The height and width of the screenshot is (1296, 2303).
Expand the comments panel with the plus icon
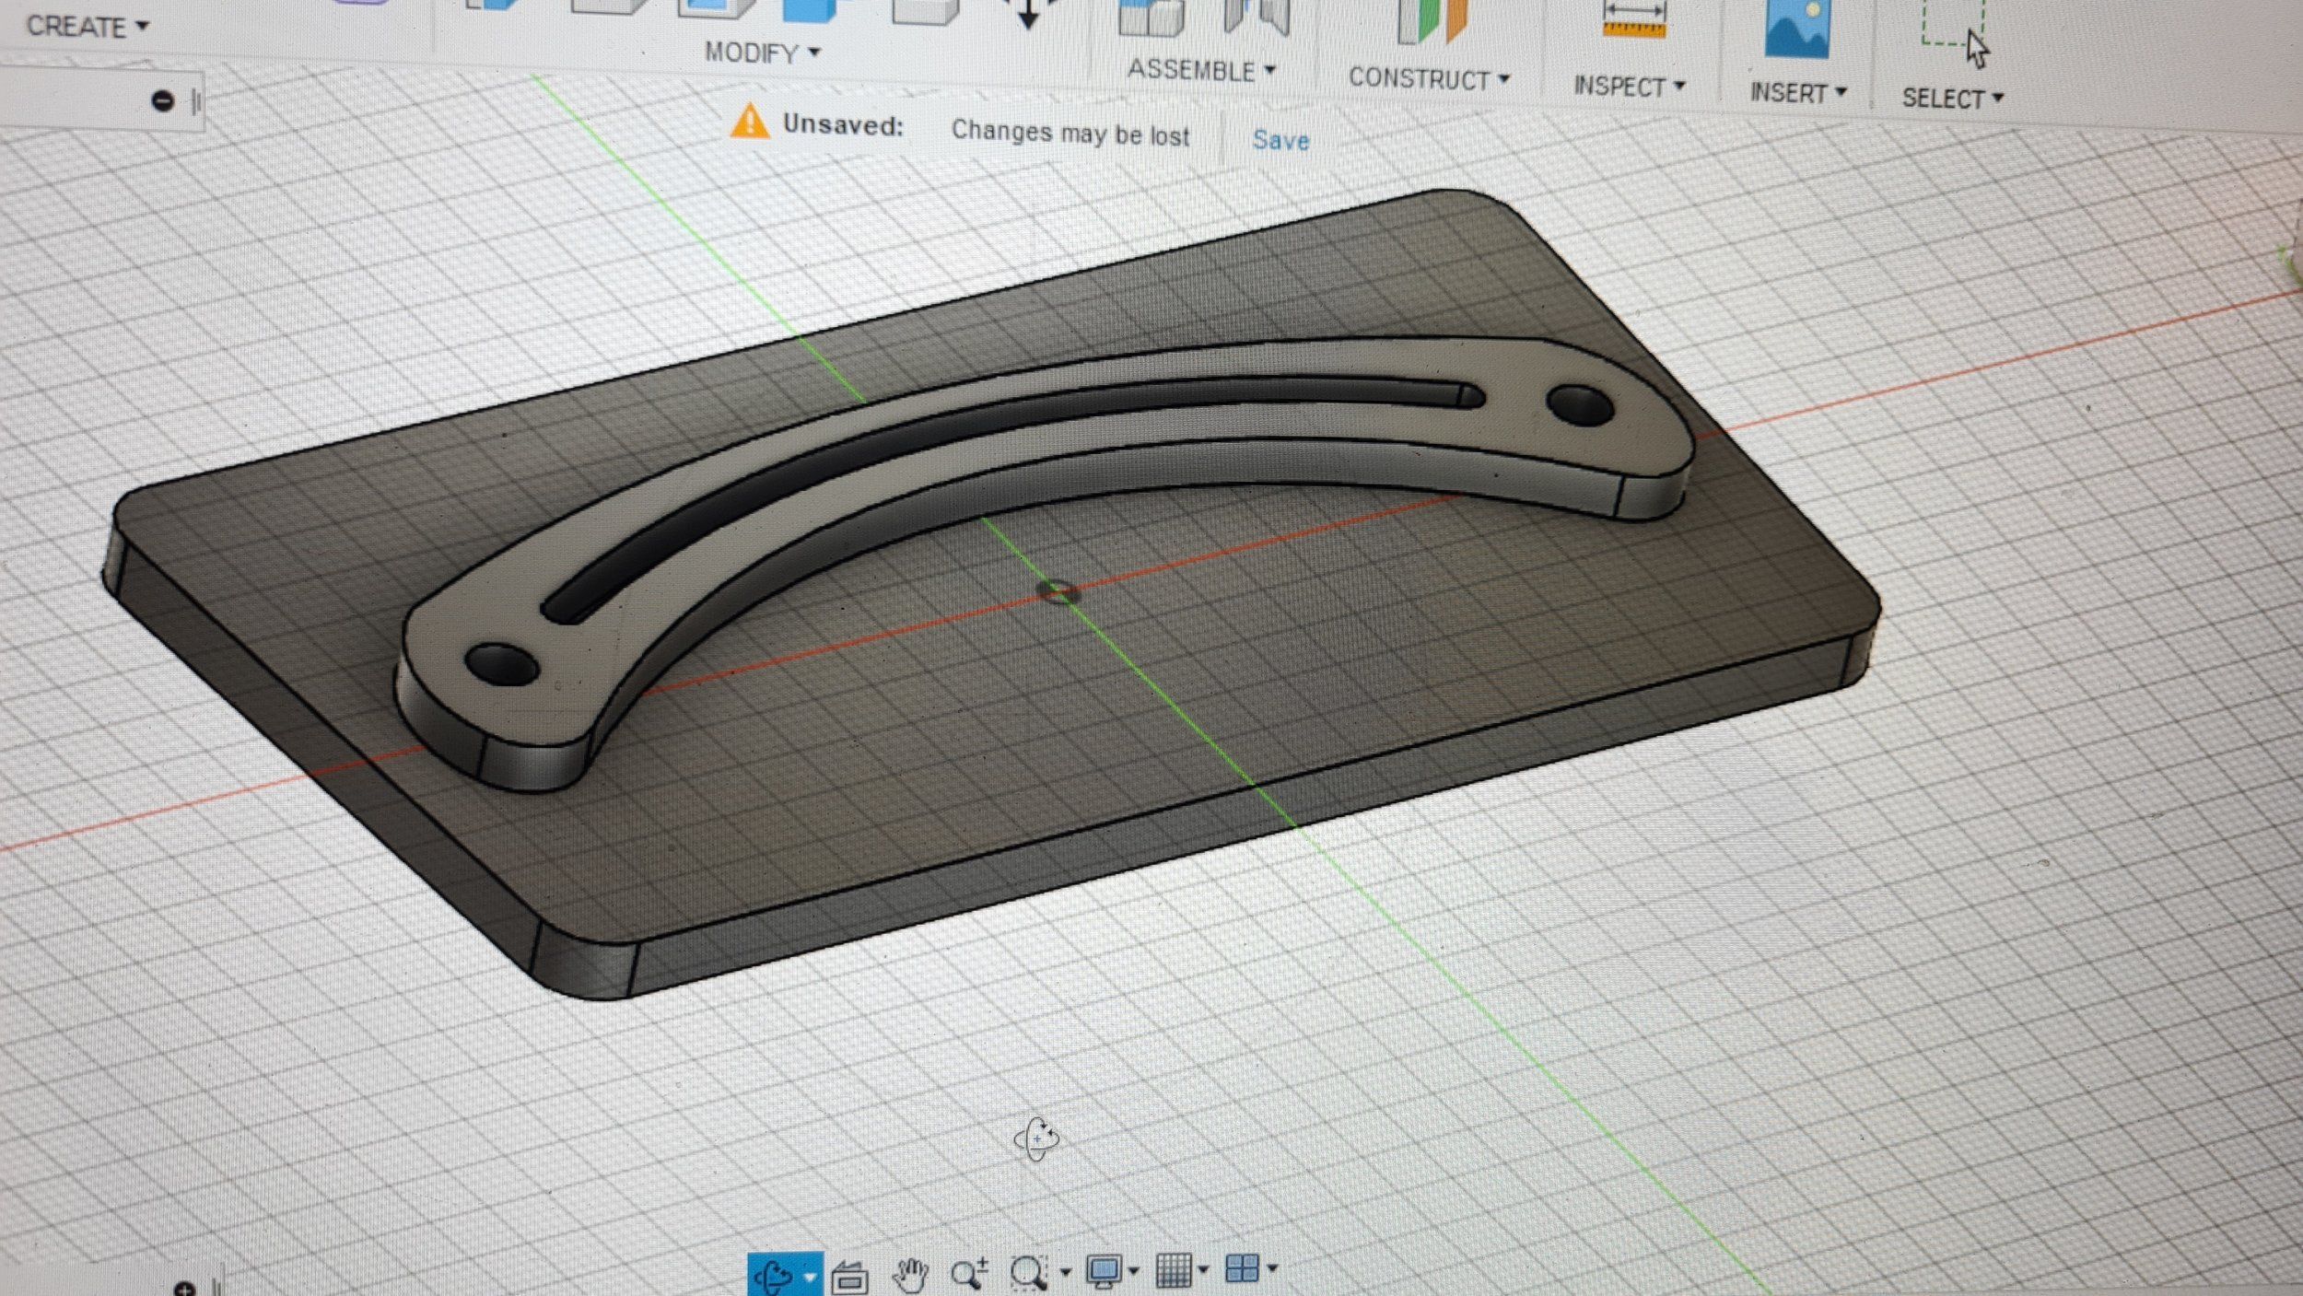click(184, 1287)
